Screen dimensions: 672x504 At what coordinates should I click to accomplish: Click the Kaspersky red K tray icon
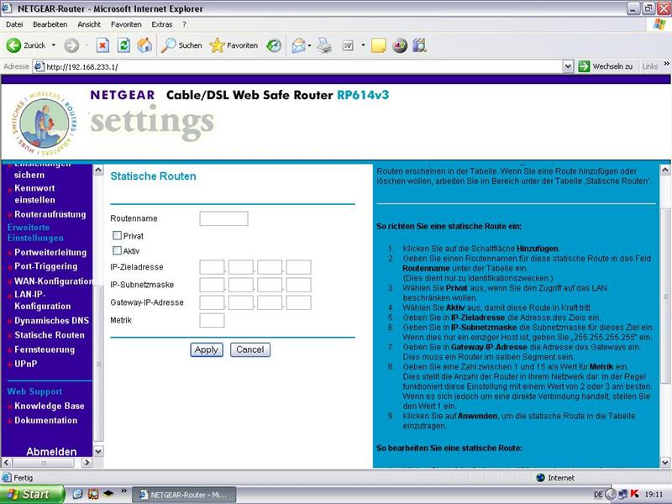click(635, 494)
